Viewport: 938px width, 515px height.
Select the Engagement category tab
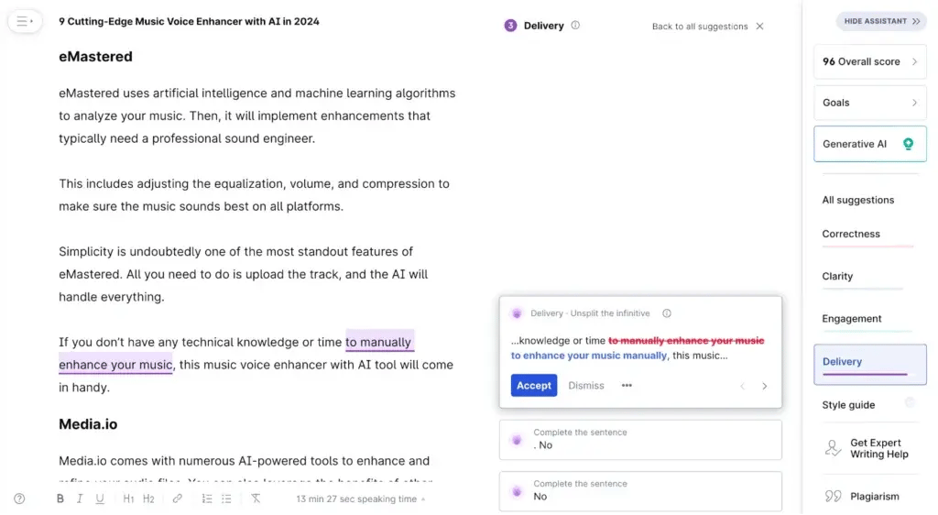click(x=852, y=319)
